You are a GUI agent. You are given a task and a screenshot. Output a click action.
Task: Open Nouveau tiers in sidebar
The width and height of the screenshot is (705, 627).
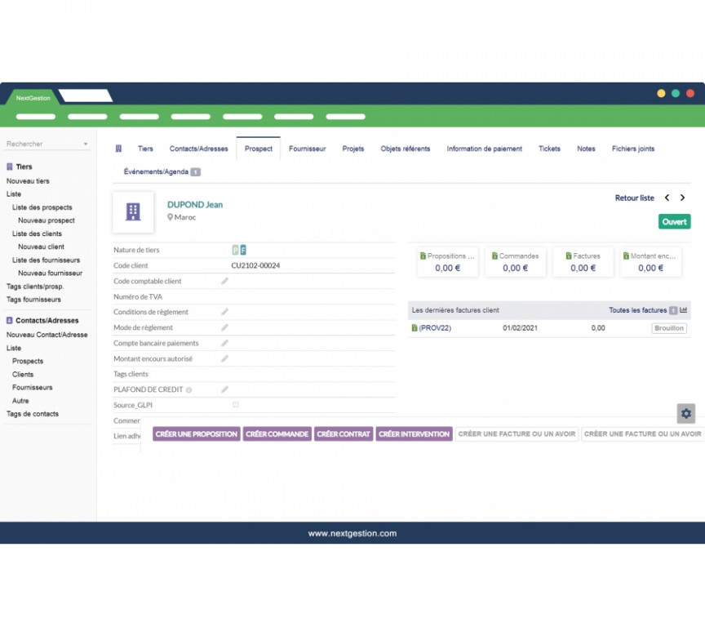[x=28, y=180]
